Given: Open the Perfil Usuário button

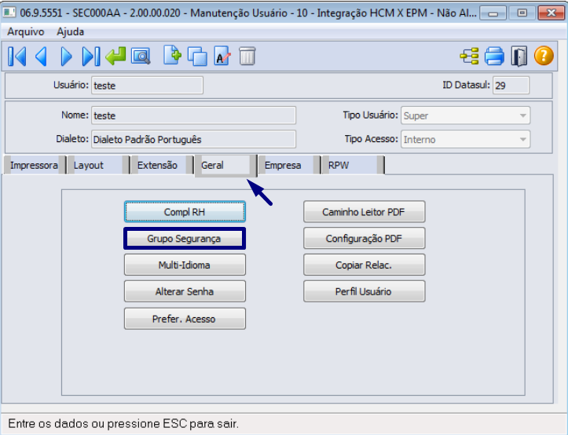Looking at the screenshot, I should pyautogui.click(x=364, y=291).
